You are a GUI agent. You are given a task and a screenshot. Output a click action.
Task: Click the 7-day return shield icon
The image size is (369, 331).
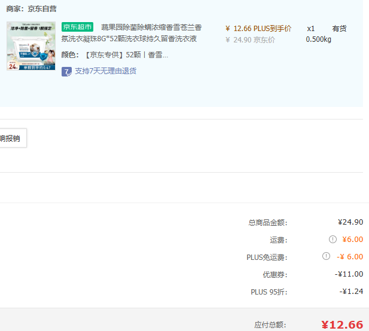(x=66, y=72)
